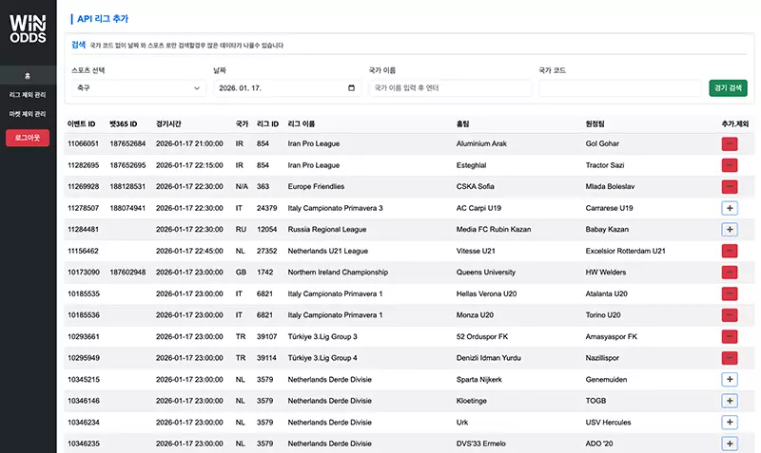Click the green 경기 검색 button

click(728, 88)
